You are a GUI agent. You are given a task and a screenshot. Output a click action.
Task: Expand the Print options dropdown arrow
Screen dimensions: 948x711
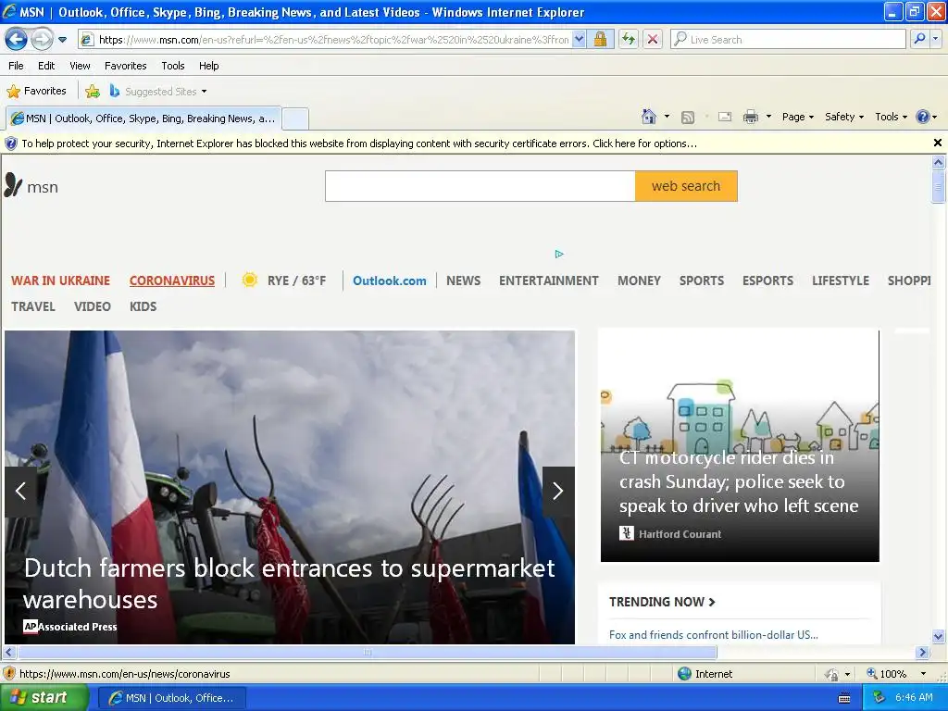768,116
